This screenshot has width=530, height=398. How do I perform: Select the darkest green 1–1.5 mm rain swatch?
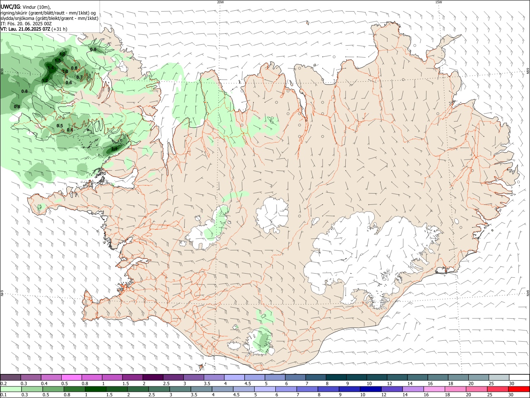(x=95, y=389)
